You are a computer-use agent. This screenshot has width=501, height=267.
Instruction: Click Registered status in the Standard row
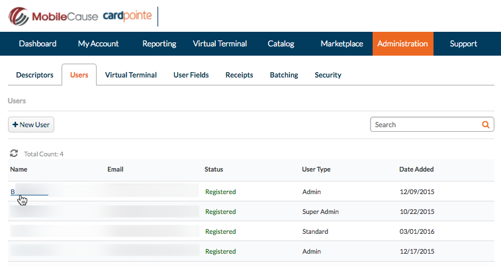220,231
